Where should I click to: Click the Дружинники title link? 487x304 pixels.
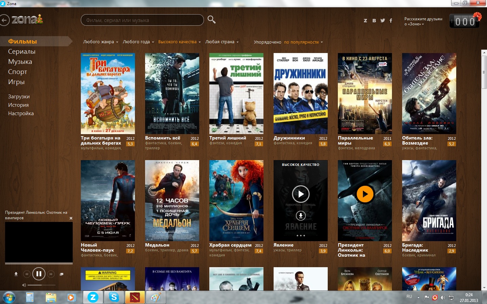click(x=289, y=138)
